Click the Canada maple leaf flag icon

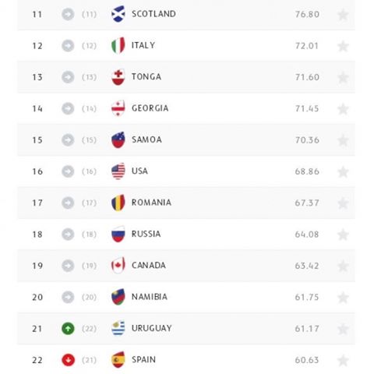click(118, 266)
